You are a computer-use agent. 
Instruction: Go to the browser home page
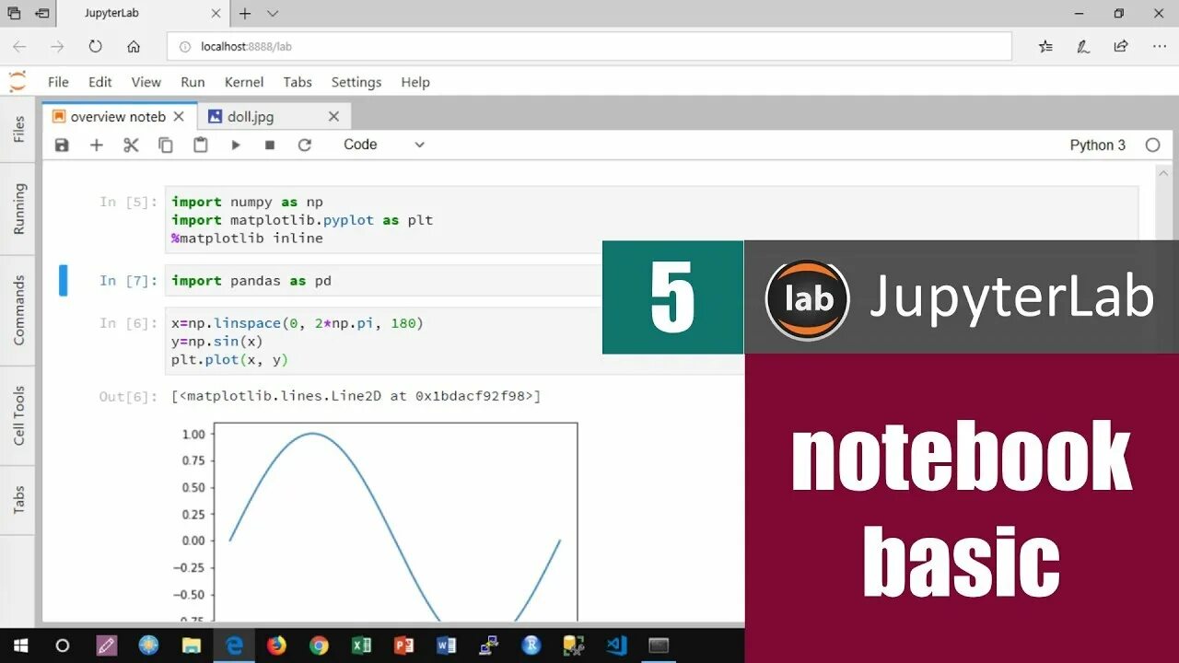pos(134,46)
